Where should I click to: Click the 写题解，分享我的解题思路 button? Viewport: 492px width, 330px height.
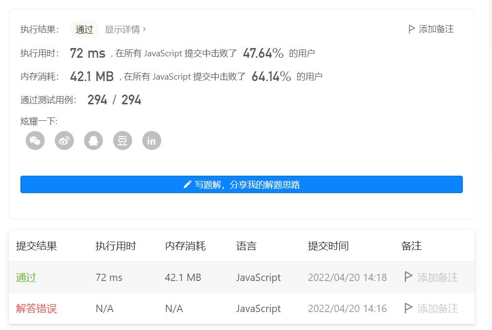(x=241, y=184)
